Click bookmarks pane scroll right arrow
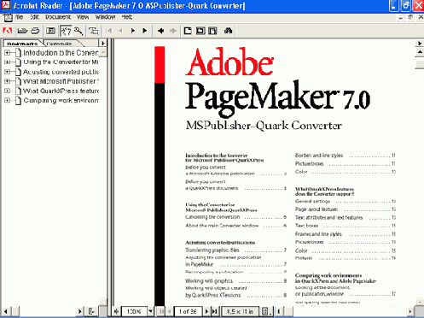The image size is (424, 318). pyautogui.click(x=80, y=311)
